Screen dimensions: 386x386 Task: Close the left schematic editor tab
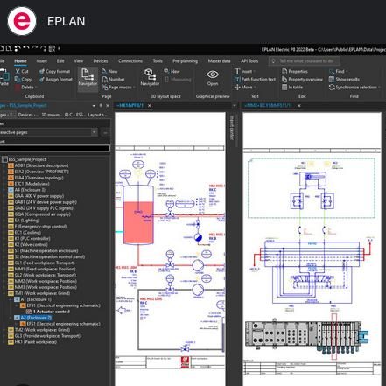coord(150,105)
